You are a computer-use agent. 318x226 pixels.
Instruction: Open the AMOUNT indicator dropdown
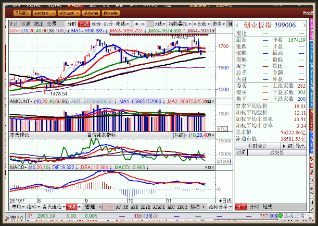coord(21,101)
